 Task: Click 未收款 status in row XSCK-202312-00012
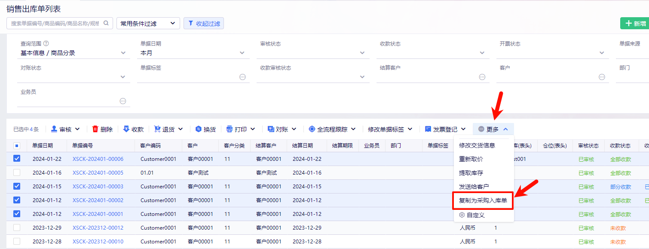click(618, 228)
